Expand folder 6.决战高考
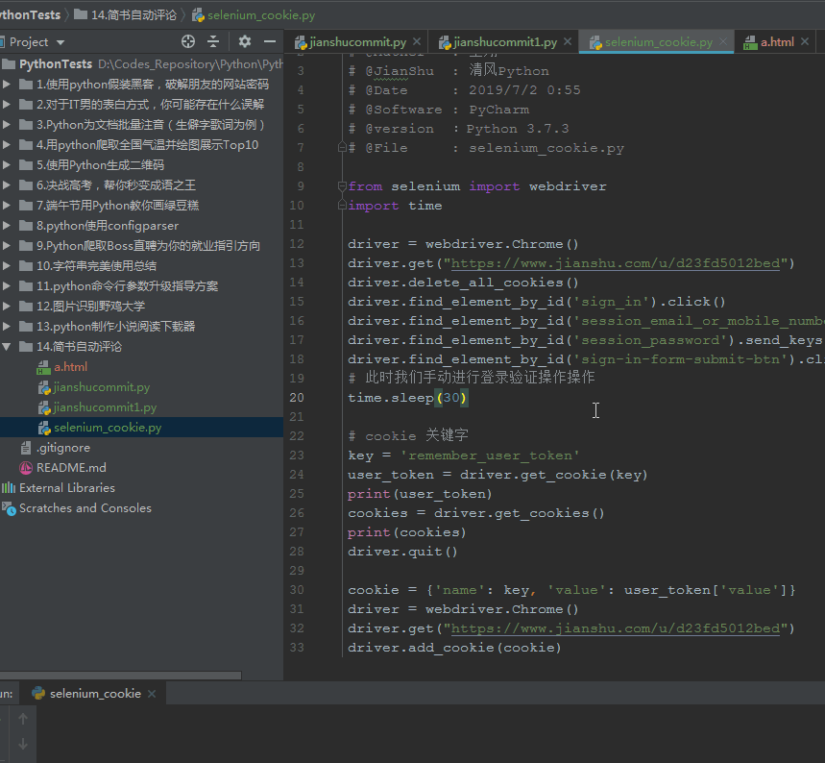This screenshot has height=763, width=825. coord(7,185)
